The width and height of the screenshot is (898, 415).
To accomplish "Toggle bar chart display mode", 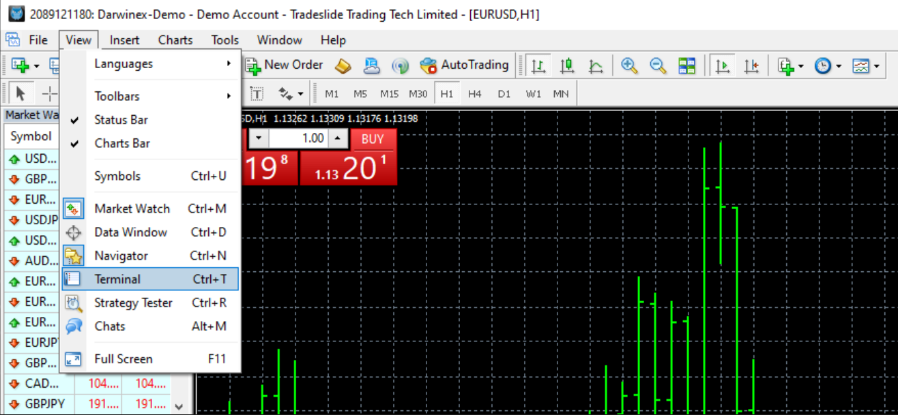I will 538,65.
